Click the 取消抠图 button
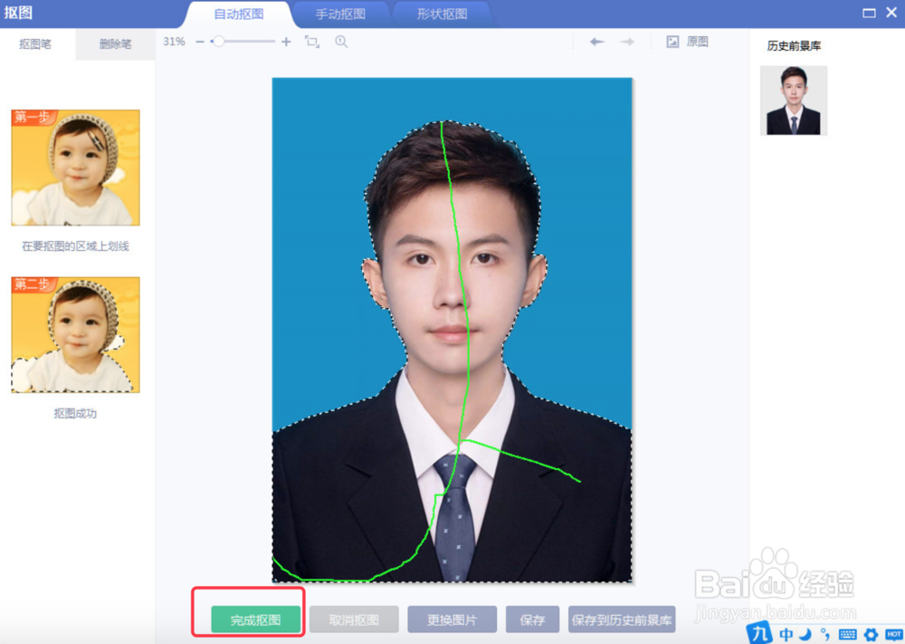This screenshot has width=905, height=644. pyautogui.click(x=354, y=620)
